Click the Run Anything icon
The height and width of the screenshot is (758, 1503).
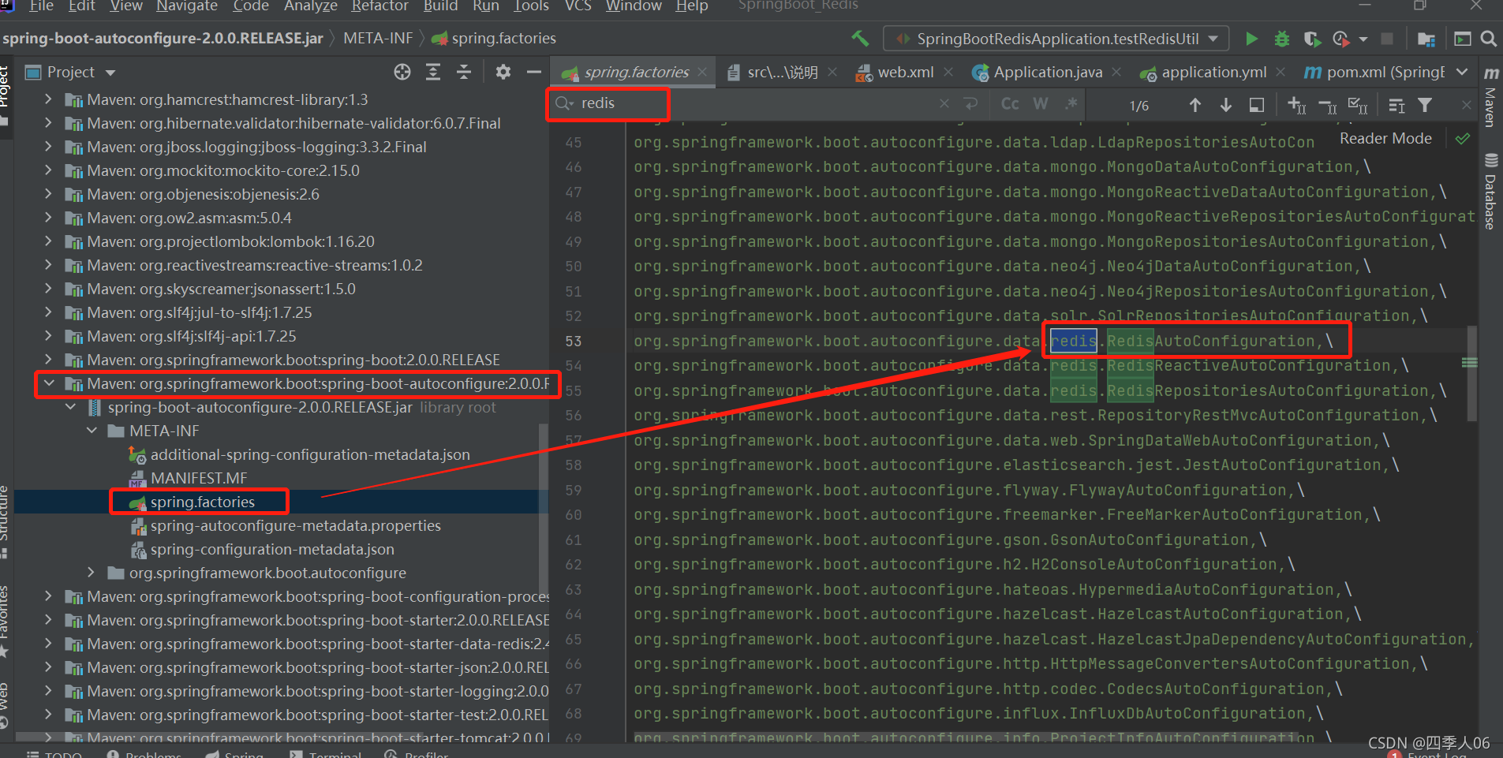click(1462, 39)
